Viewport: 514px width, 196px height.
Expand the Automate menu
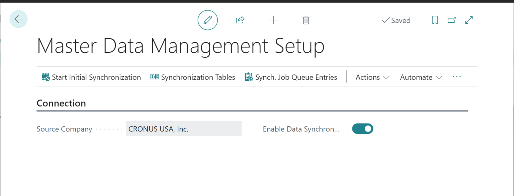[x=420, y=77]
